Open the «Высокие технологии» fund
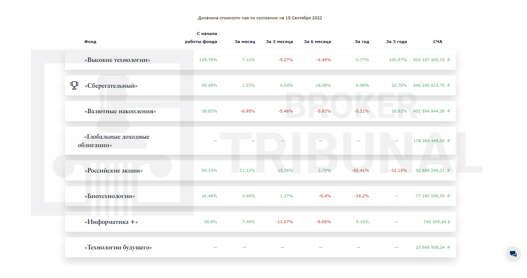527x278 pixels. (117, 60)
